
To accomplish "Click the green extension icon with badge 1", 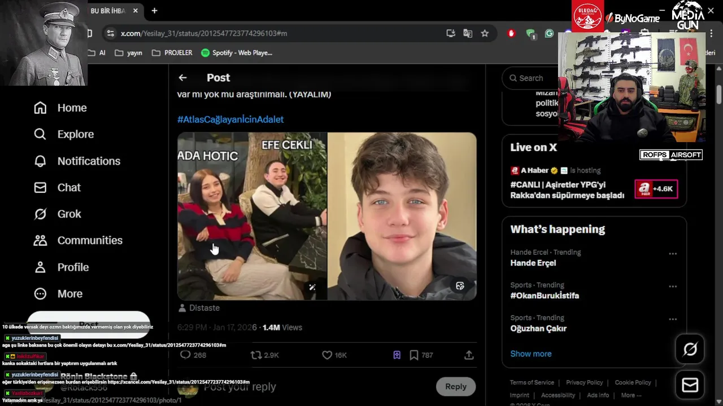I will 531,34.
